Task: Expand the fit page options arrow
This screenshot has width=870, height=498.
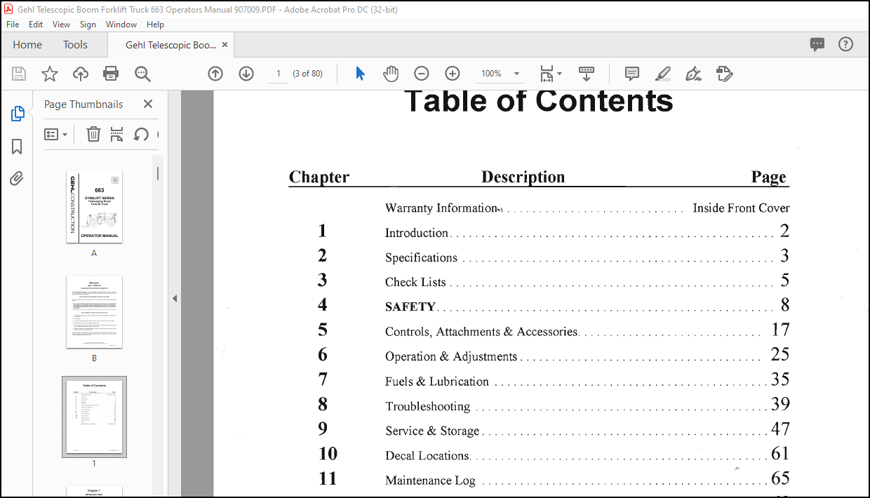Action: click(559, 74)
